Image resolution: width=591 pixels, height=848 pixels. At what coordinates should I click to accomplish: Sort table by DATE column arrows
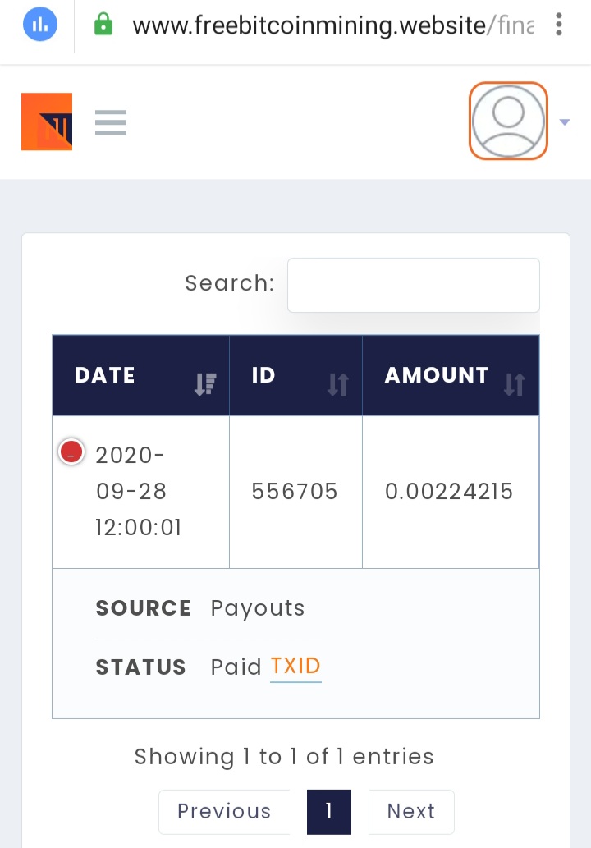(205, 384)
